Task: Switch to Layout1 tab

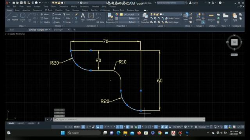Action: click(x=21, y=123)
